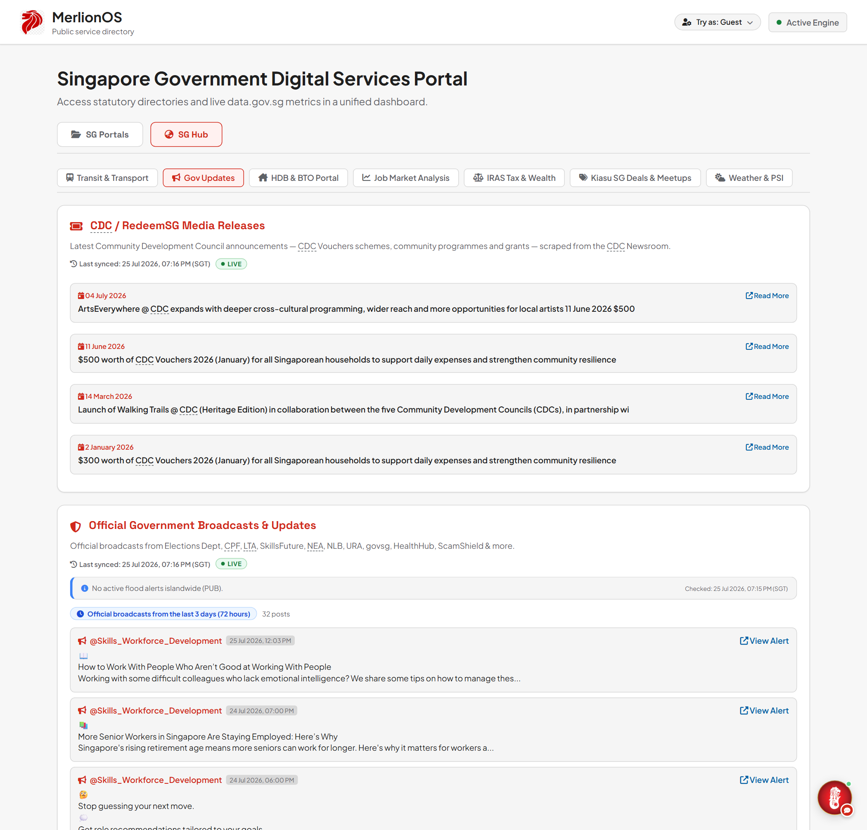Image resolution: width=867 pixels, height=830 pixels.
Task: Click the 25 Jul 2026, 12:03 PM timestamp badge
Action: [260, 641]
